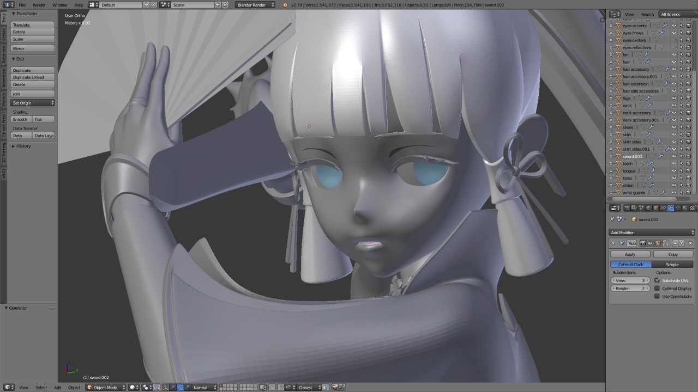Image resolution: width=698 pixels, height=392 pixels.
Task: Open the File menu
Action: coord(22,5)
